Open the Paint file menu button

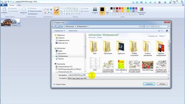[4, 5]
